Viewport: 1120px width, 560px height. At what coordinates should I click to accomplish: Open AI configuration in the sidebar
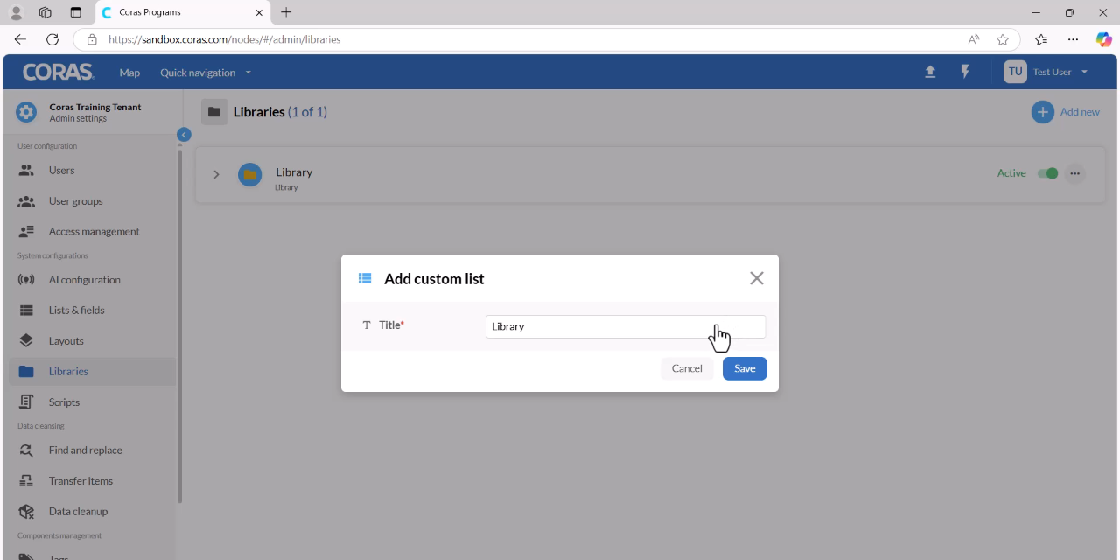(x=92, y=280)
